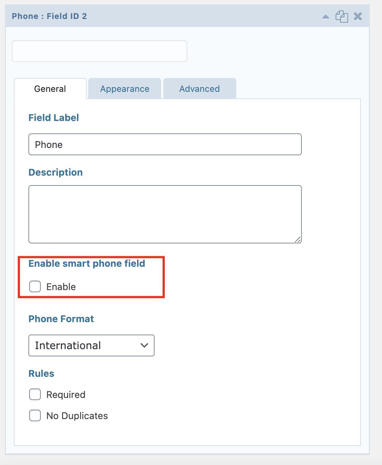Click the 'Enable smart phone field' heading

coord(87,263)
